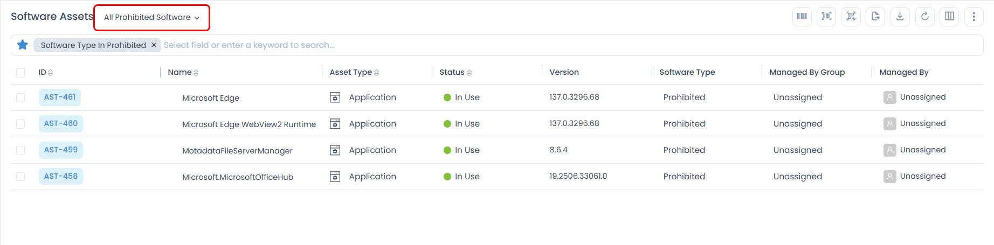Toggle the select-all checkbox in the header

tap(20, 73)
